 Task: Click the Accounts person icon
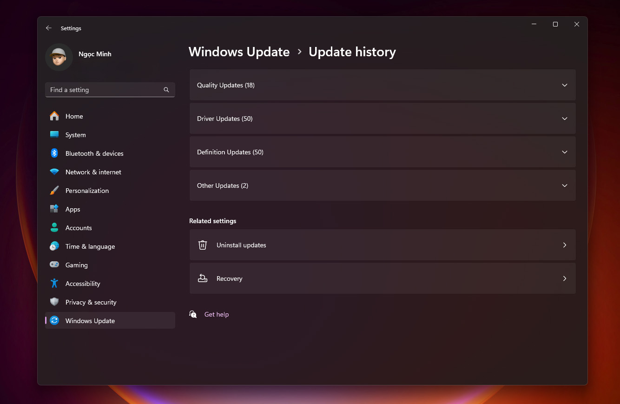tap(54, 227)
